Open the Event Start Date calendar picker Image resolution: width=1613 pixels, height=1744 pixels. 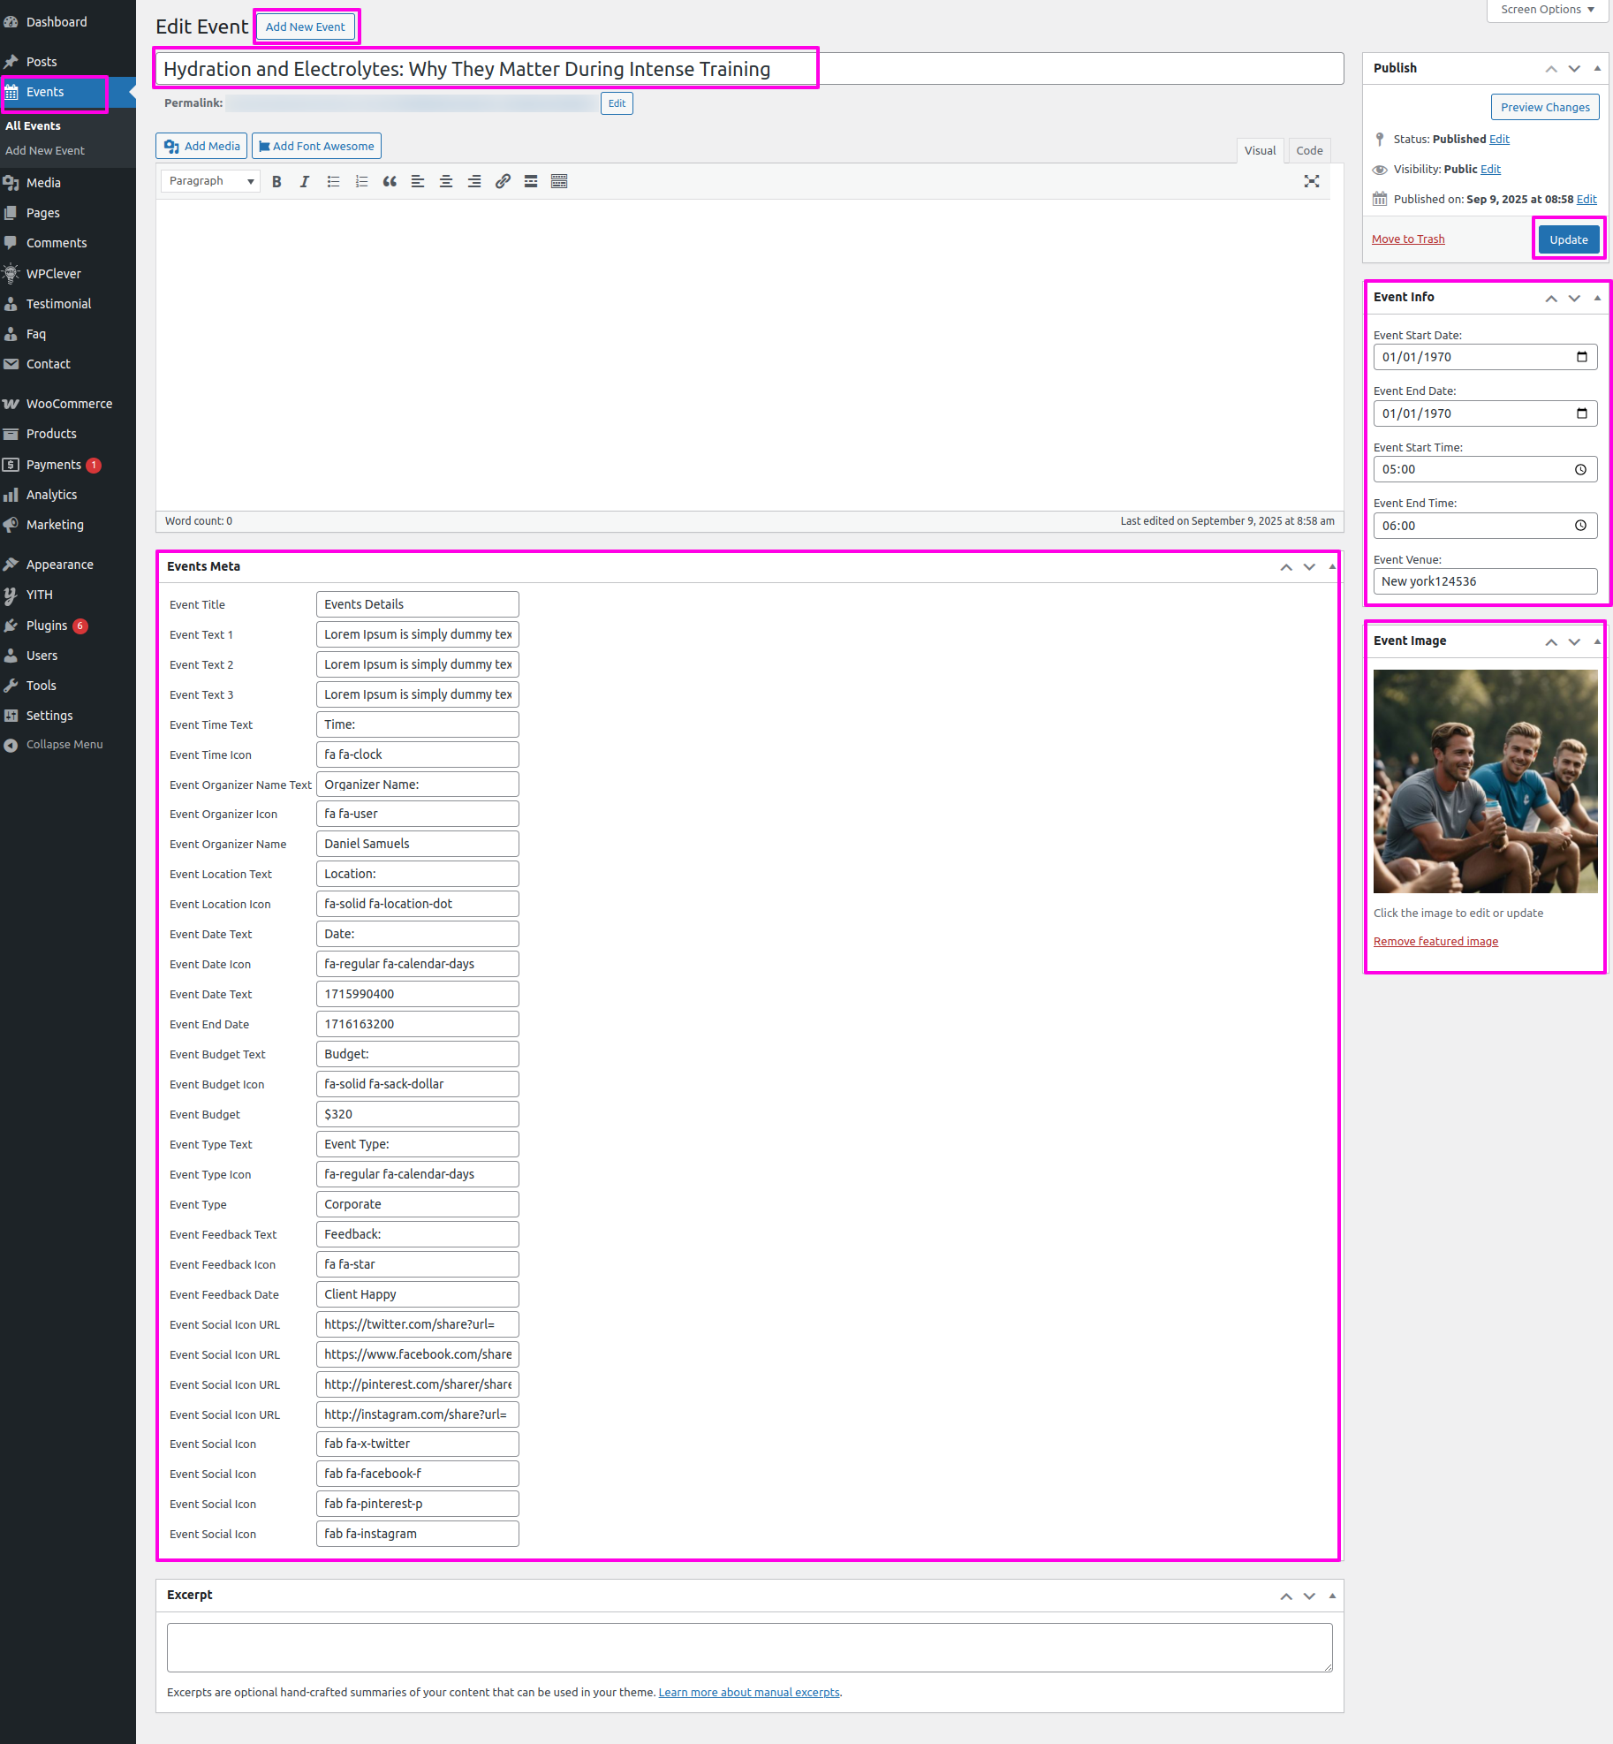pyautogui.click(x=1581, y=357)
